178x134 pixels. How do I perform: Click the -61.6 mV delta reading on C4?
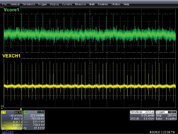pos(39,128)
